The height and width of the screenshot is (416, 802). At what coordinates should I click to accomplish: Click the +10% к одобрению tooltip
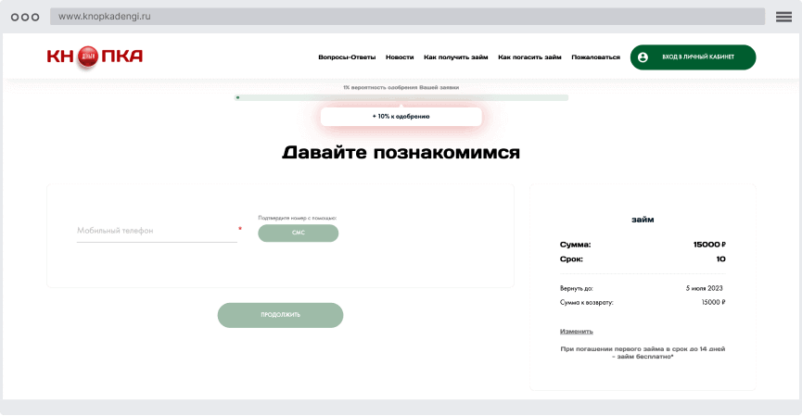pyautogui.click(x=401, y=117)
